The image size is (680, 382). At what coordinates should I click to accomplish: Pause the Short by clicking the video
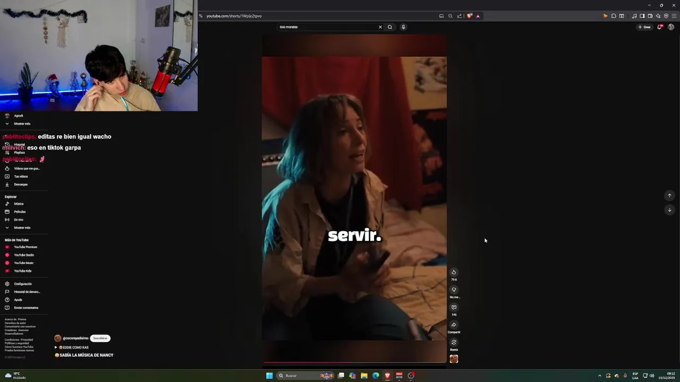pyautogui.click(x=354, y=198)
